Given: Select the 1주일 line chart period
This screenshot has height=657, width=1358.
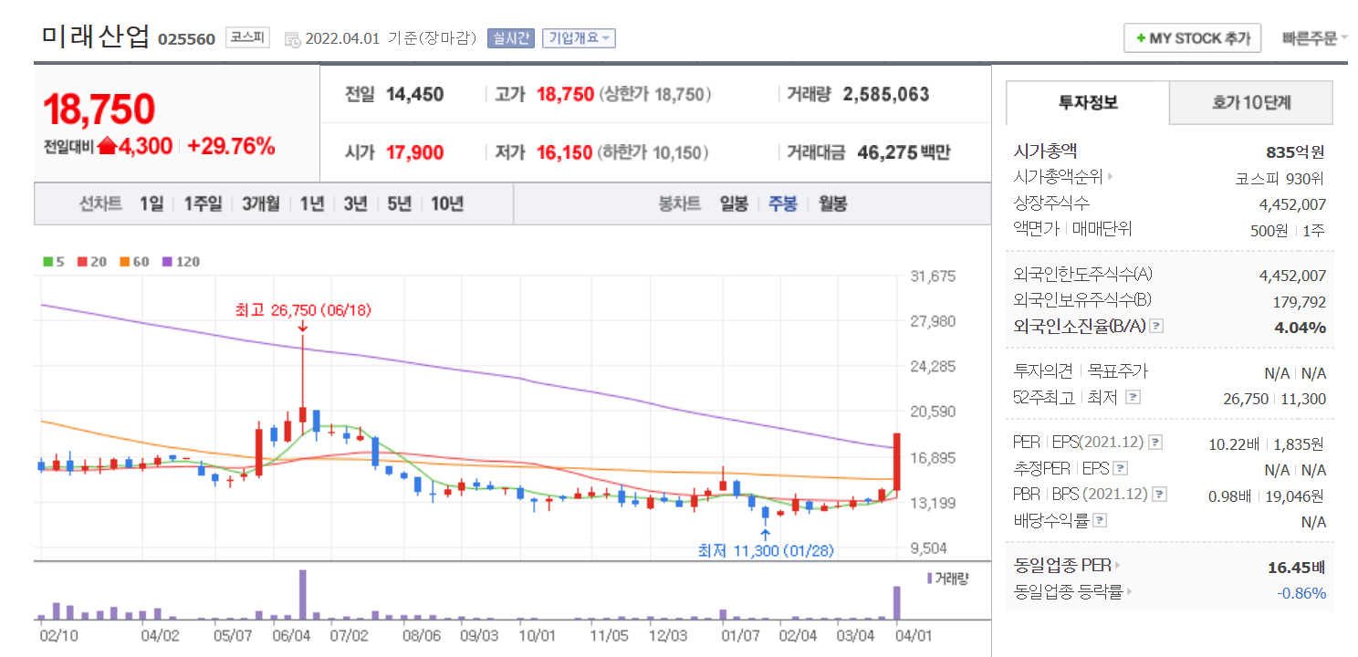Looking at the screenshot, I should (203, 203).
